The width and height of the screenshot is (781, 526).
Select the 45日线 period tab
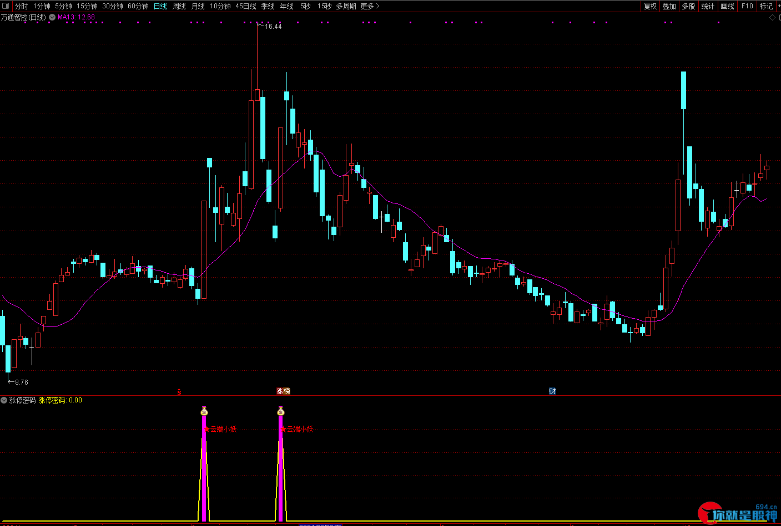click(246, 6)
